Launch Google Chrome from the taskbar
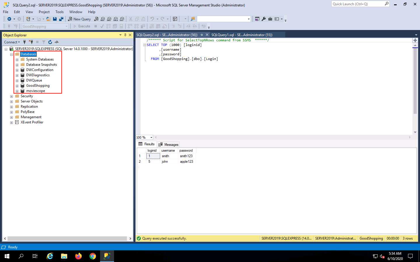 (93, 256)
